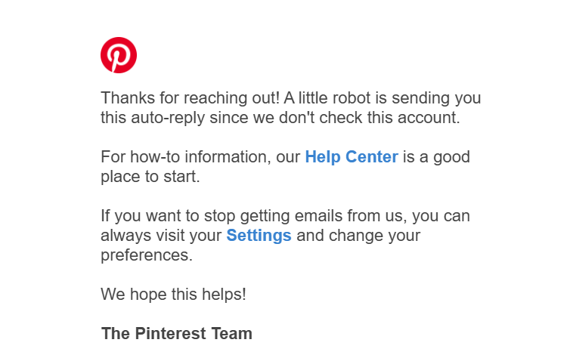
Task: Click the "always visit your" text
Action: pos(161,236)
